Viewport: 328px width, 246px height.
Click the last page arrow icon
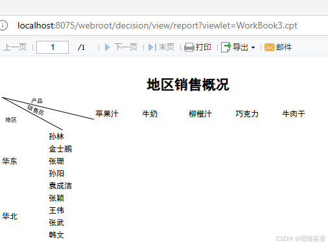tap(152, 47)
